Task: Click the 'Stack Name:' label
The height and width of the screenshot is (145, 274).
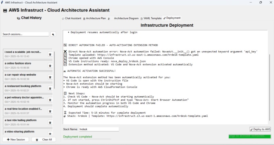Action: 70,129
